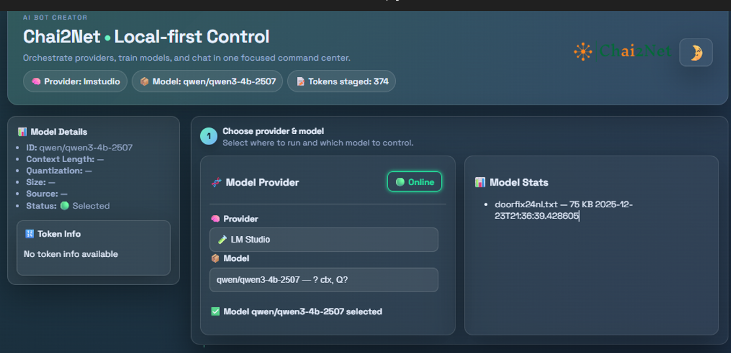Click the Model: qwen/qwen3-4b-2507 chip
This screenshot has width=731, height=353.
point(207,82)
